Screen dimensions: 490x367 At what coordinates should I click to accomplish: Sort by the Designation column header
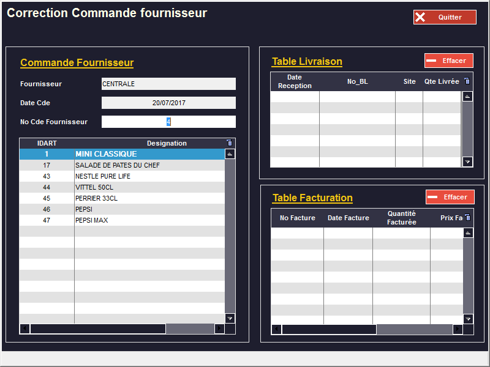tap(167, 143)
